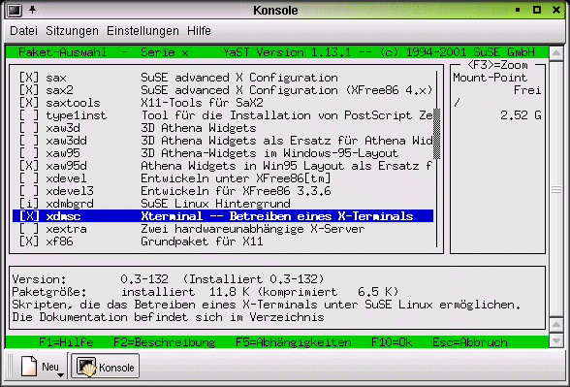Click description 'SuSE Linux Hintergrund'
Image resolution: width=570 pixels, height=387 pixels.
pyautogui.click(x=215, y=204)
